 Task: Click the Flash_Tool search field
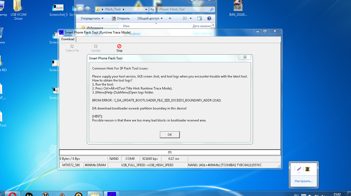(183, 9)
